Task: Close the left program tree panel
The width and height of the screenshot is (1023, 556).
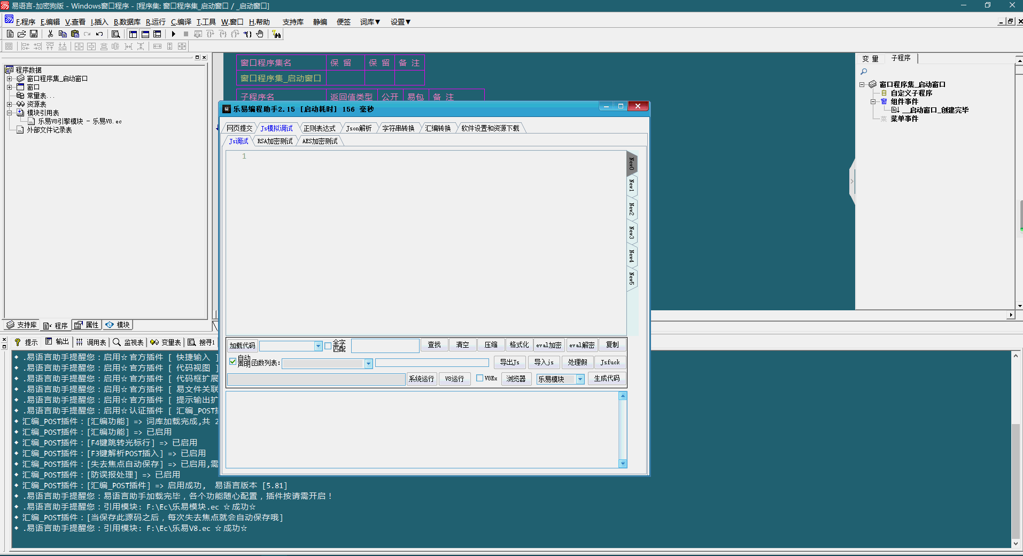Action: pyautogui.click(x=204, y=57)
